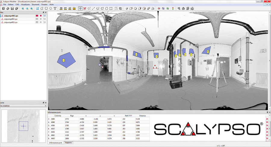Select the scattered points tool icon
Viewport: 271px width, 147px height.
[x=89, y=8]
